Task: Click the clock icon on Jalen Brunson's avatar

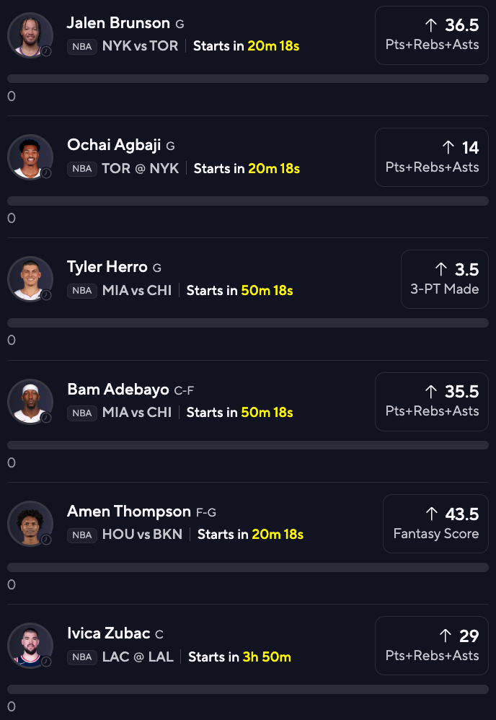Action: [x=46, y=51]
